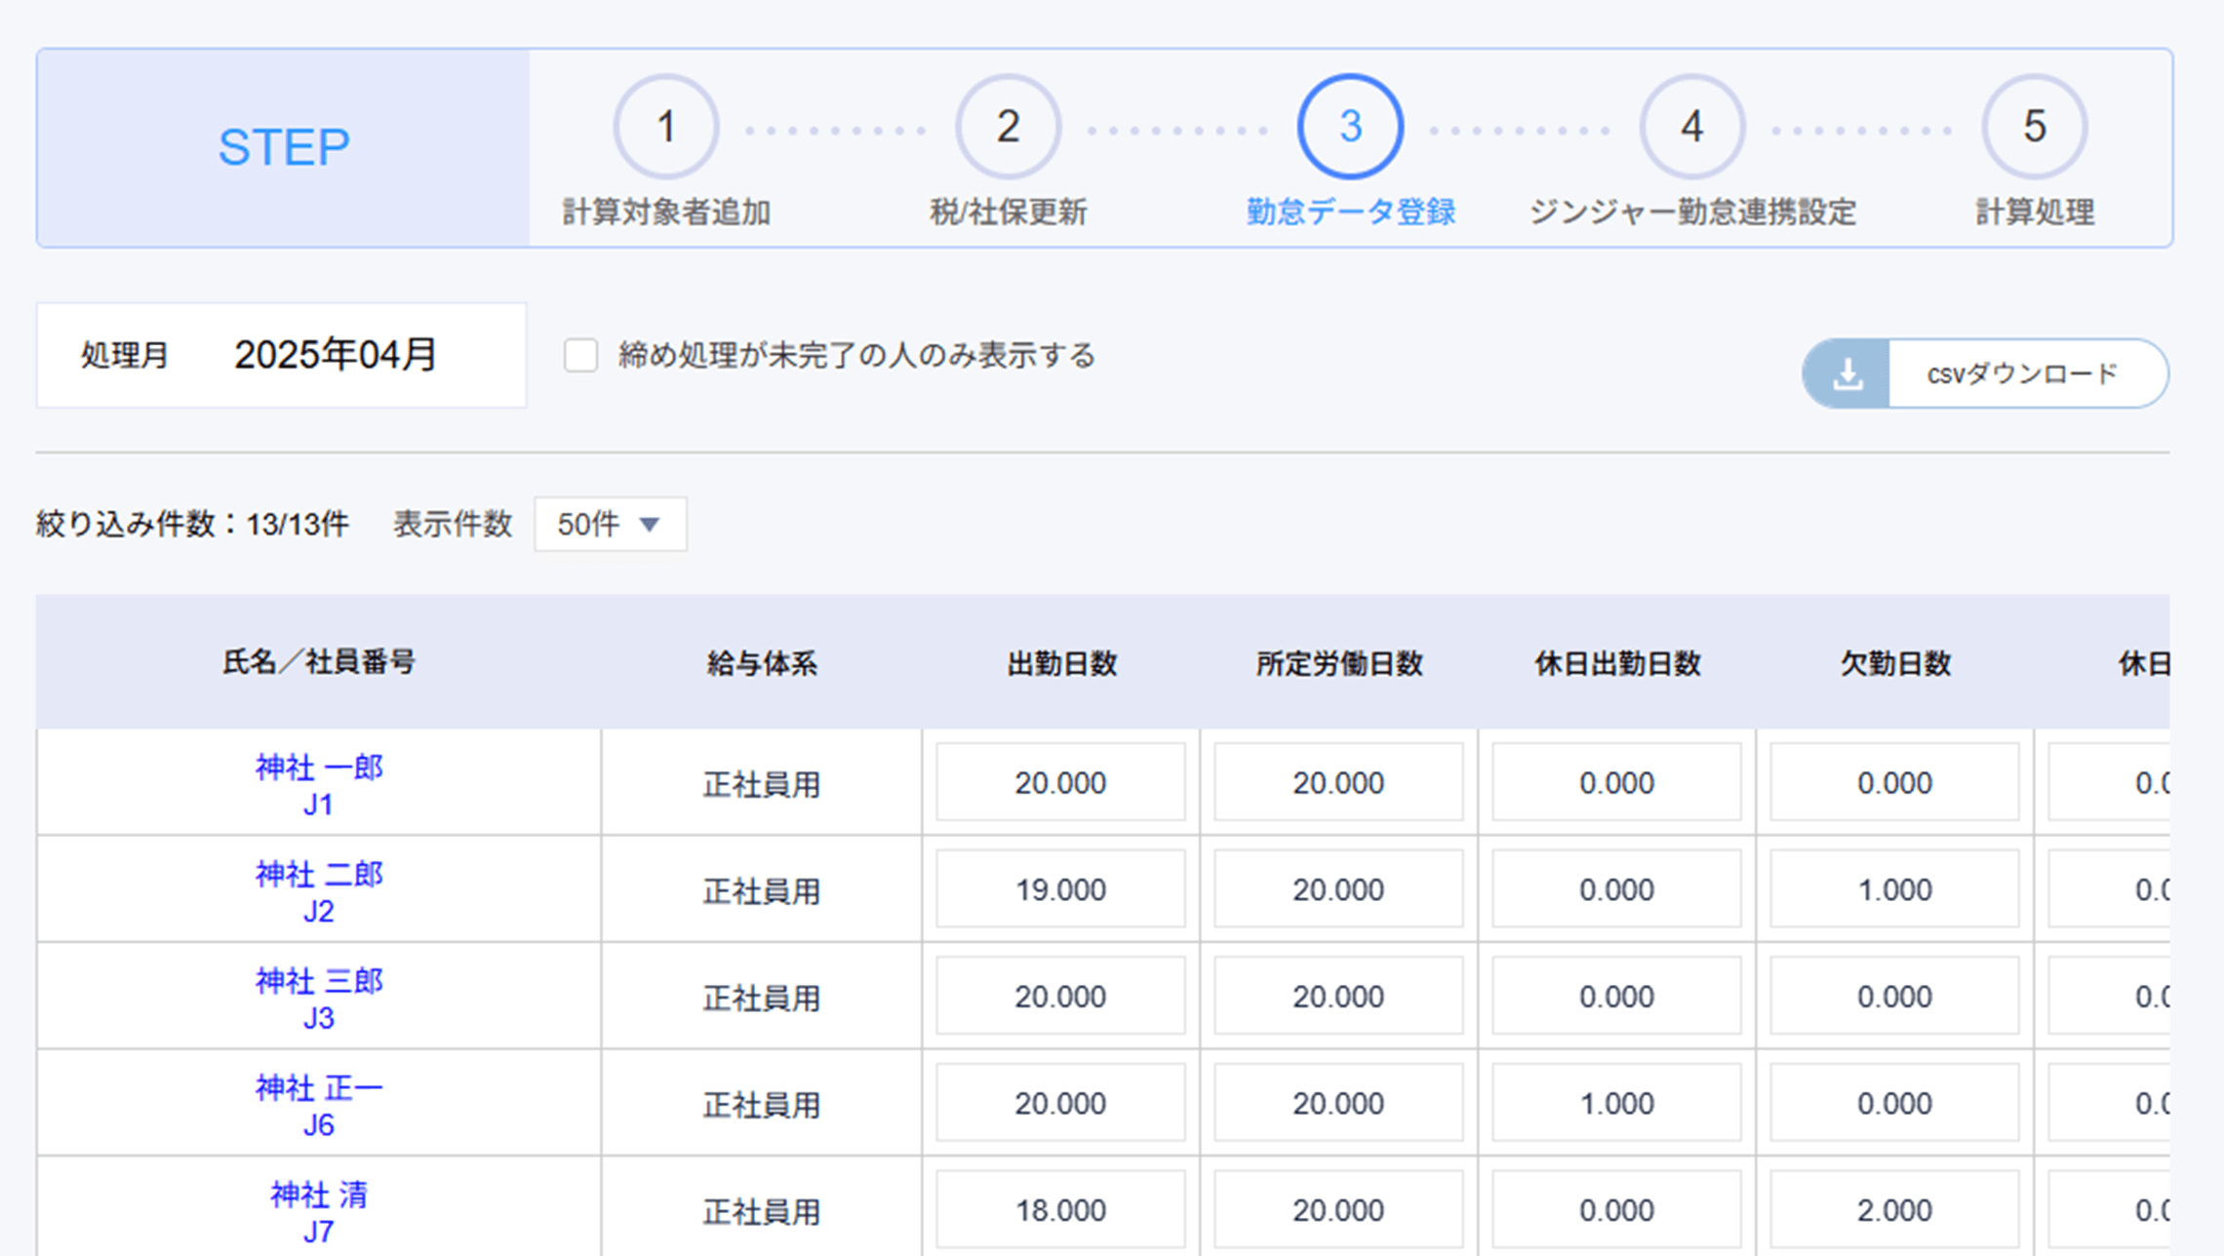Click the csvダウンロード button
Viewport: 2224px width, 1256px height.
2021,373
